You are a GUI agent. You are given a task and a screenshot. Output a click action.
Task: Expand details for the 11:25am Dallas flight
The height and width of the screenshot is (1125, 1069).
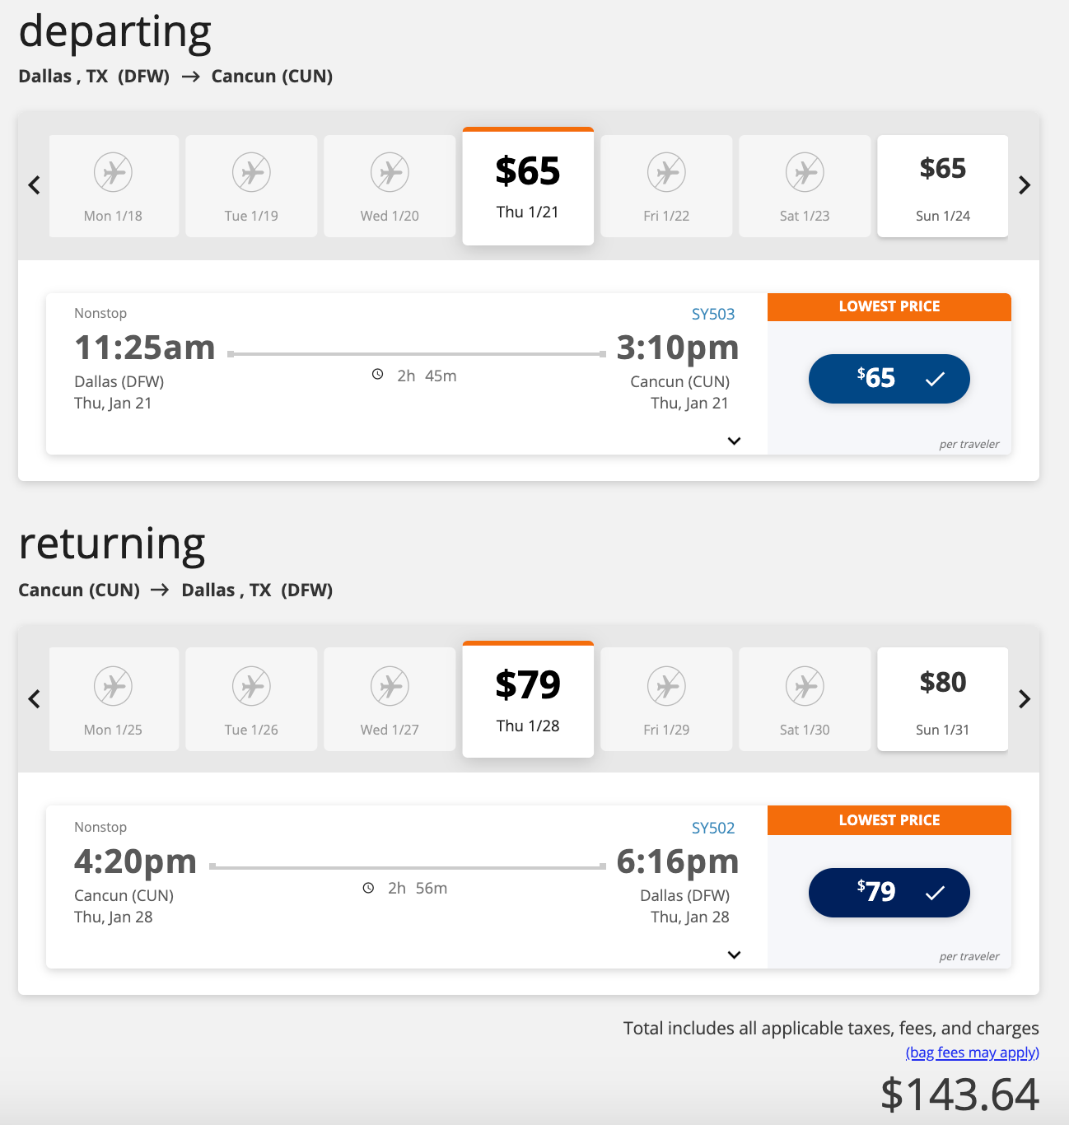point(734,441)
